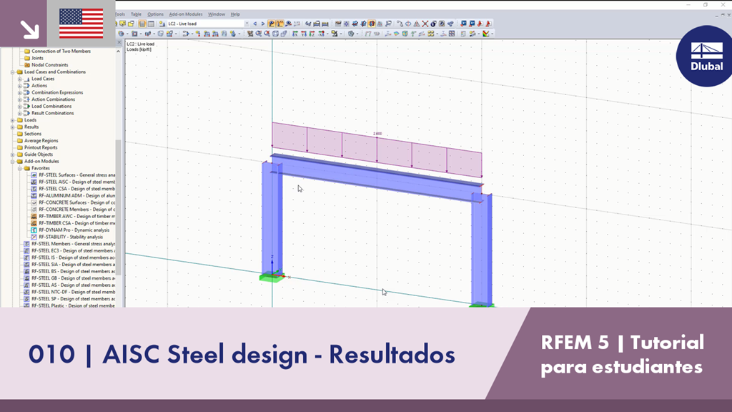The height and width of the screenshot is (412, 732).
Task: Select the RF-STEEL EC3 module
Action: pyautogui.click(x=74, y=251)
